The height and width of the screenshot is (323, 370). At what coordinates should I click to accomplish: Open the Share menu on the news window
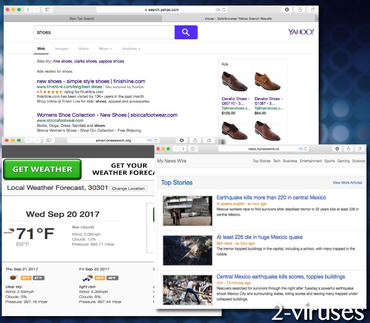point(348,149)
